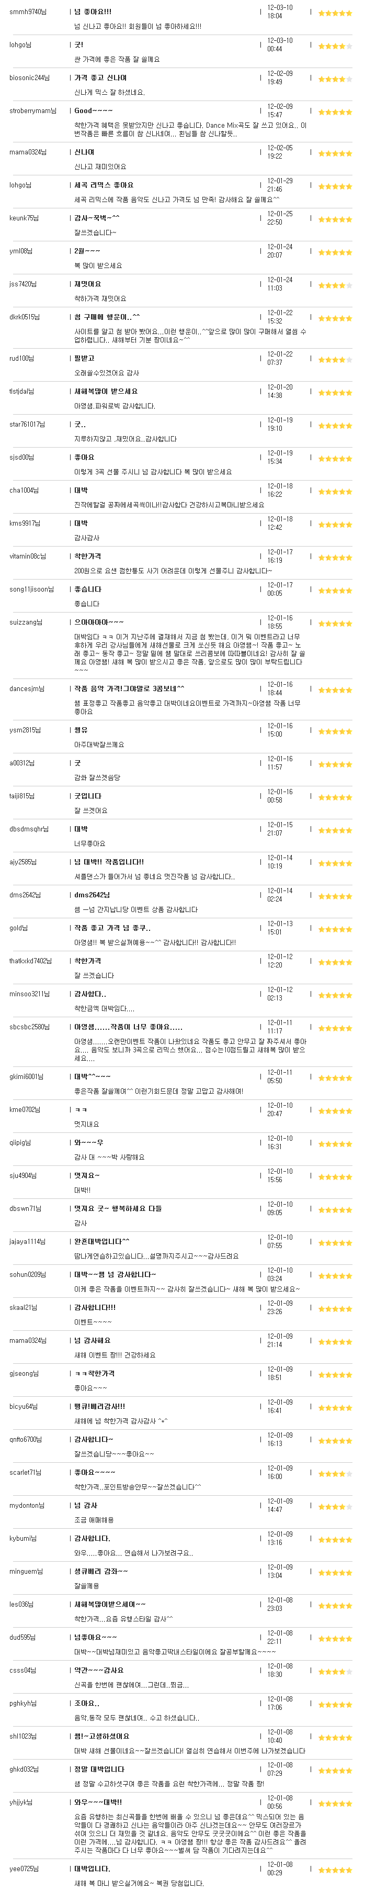Click rud100's star rating icons
Screen dimensions: 365x1891
[x=335, y=359]
